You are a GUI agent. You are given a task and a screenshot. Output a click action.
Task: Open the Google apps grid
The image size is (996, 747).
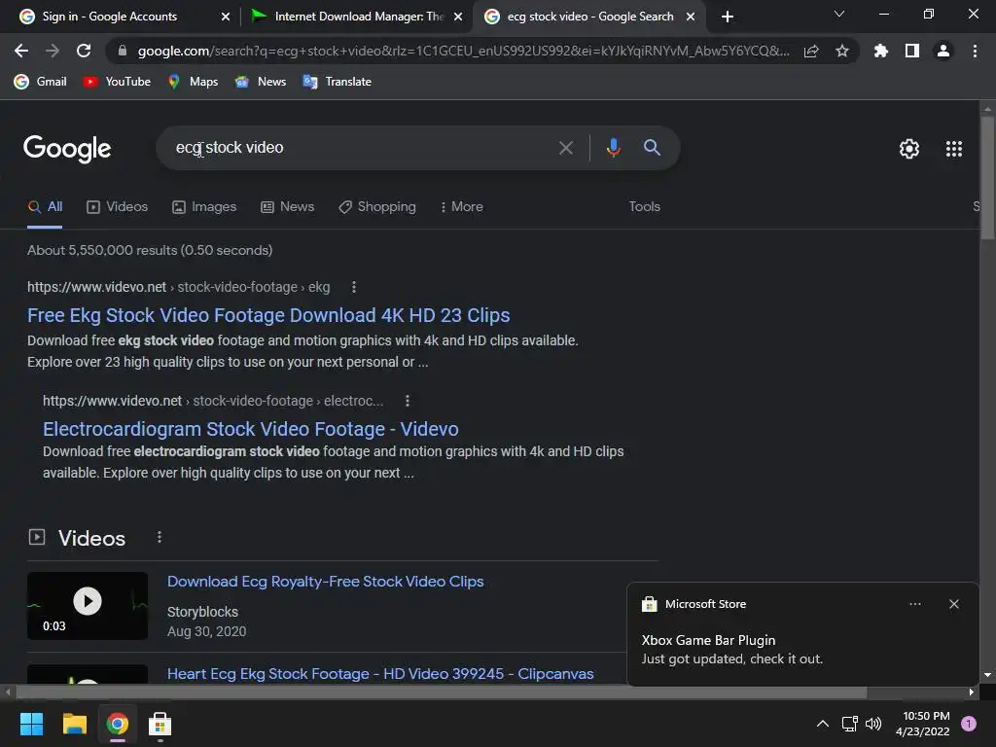coord(953,149)
